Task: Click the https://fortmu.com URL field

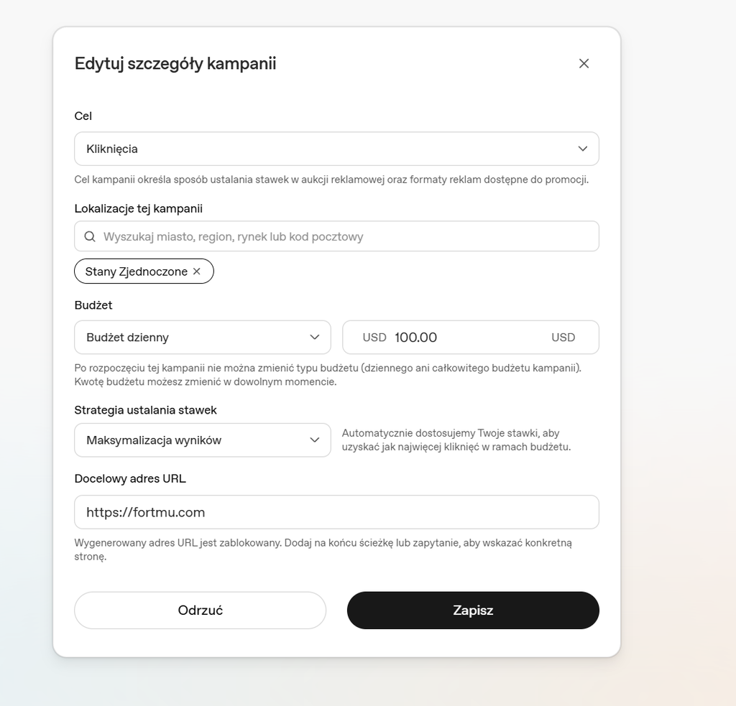Action: 336,512
